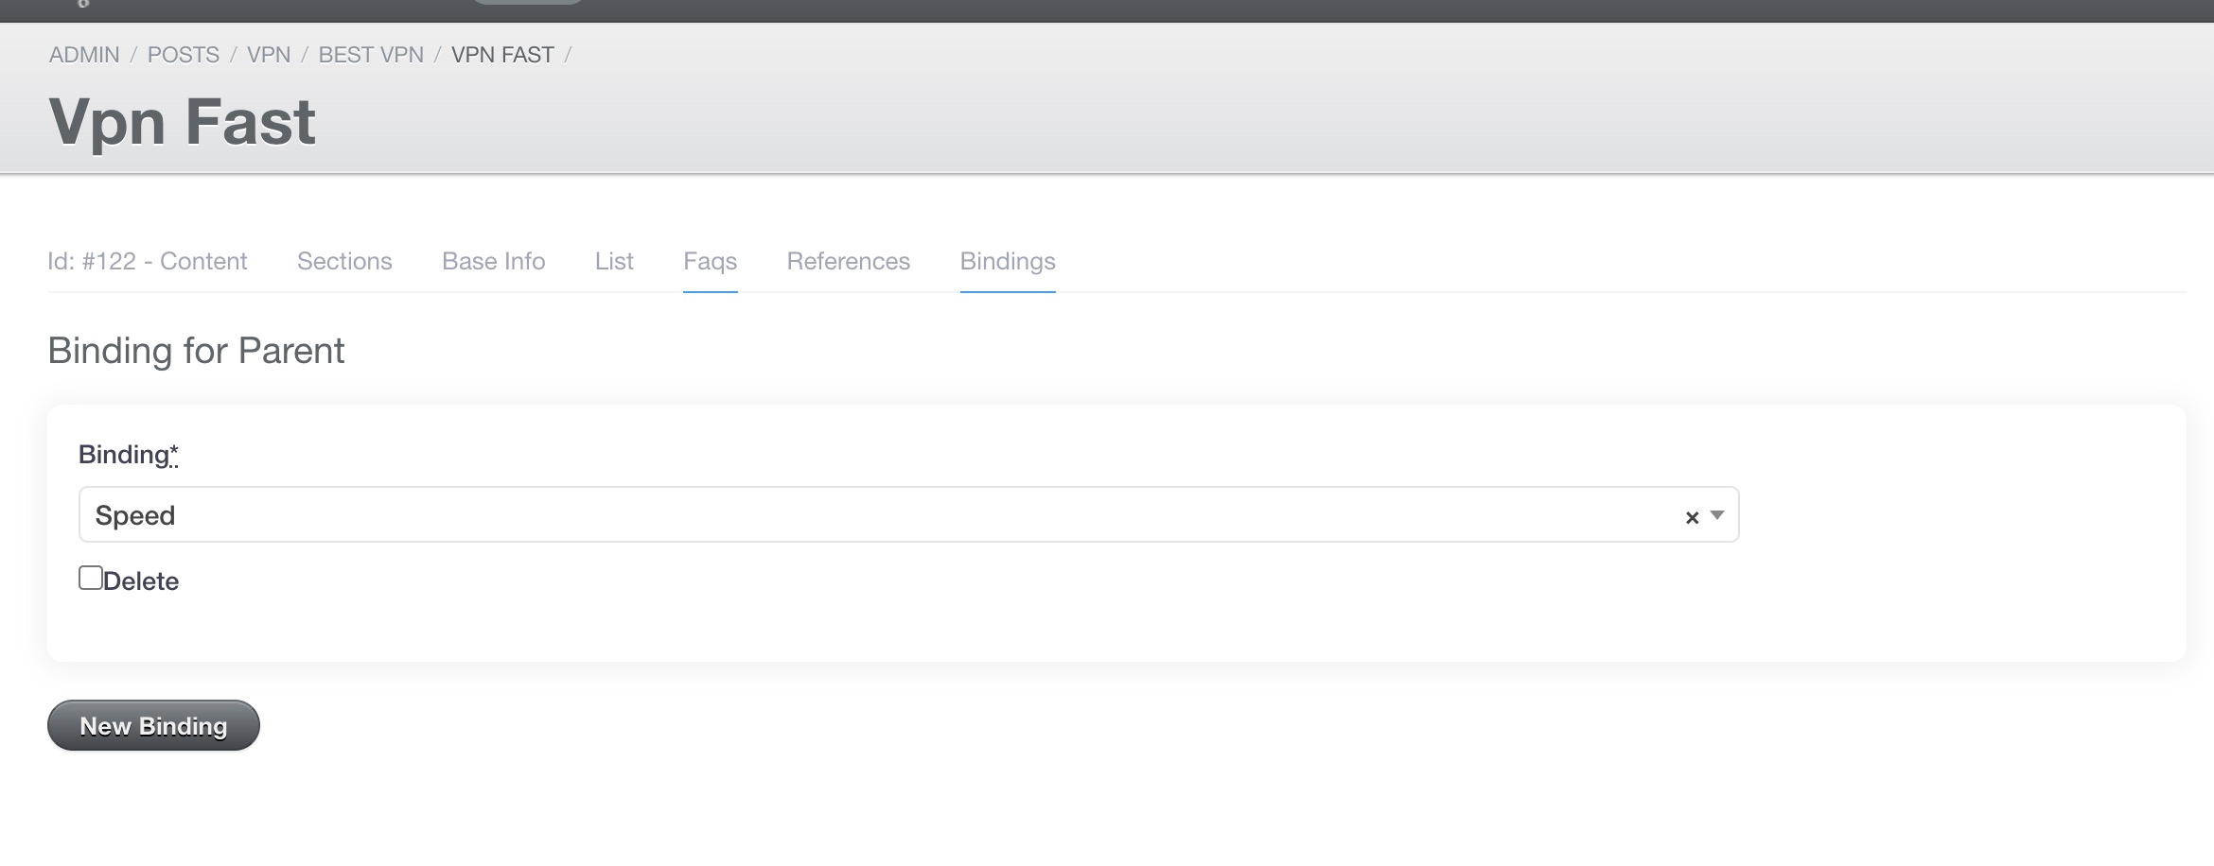Click the VPN FAST breadcrumb
2214x866 pixels.
pyautogui.click(x=502, y=55)
